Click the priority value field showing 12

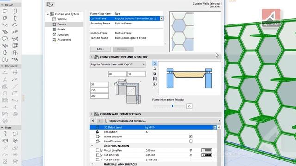click(x=189, y=107)
